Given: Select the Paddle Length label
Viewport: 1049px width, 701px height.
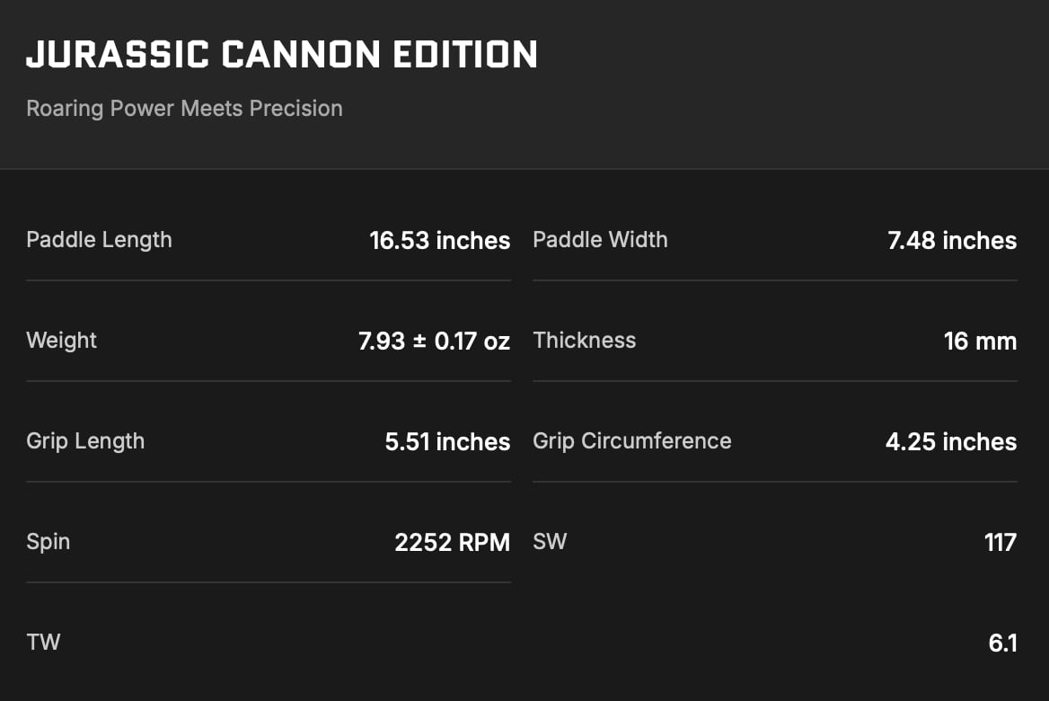Looking at the screenshot, I should (x=99, y=240).
